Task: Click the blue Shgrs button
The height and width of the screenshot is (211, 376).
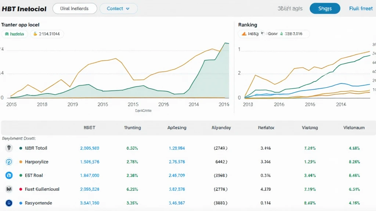Action: 325,8
